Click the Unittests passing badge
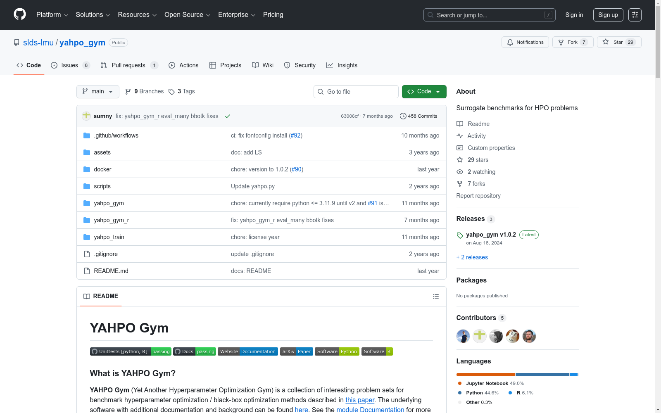The width and height of the screenshot is (661, 413). click(x=131, y=351)
